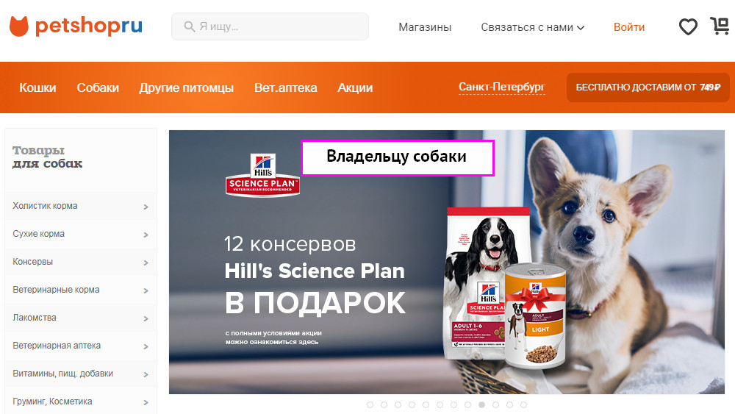Select the last carousel dot

(523, 404)
